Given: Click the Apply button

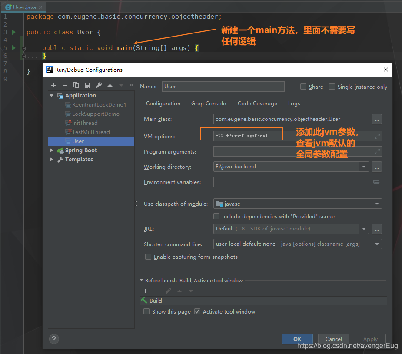Looking at the screenshot, I should tap(370, 339).
